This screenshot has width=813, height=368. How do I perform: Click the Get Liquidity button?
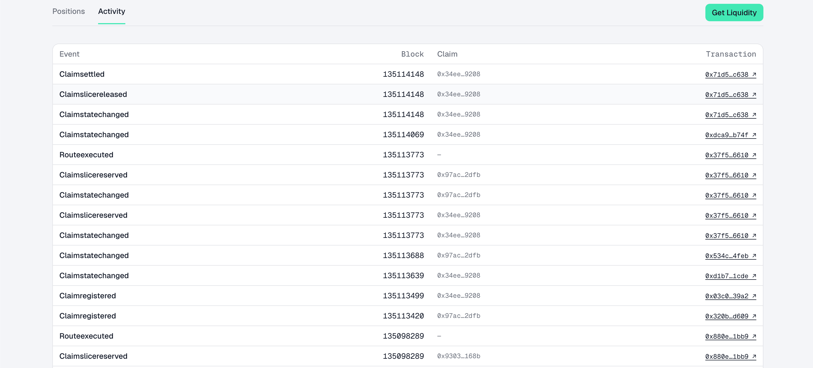tap(734, 13)
